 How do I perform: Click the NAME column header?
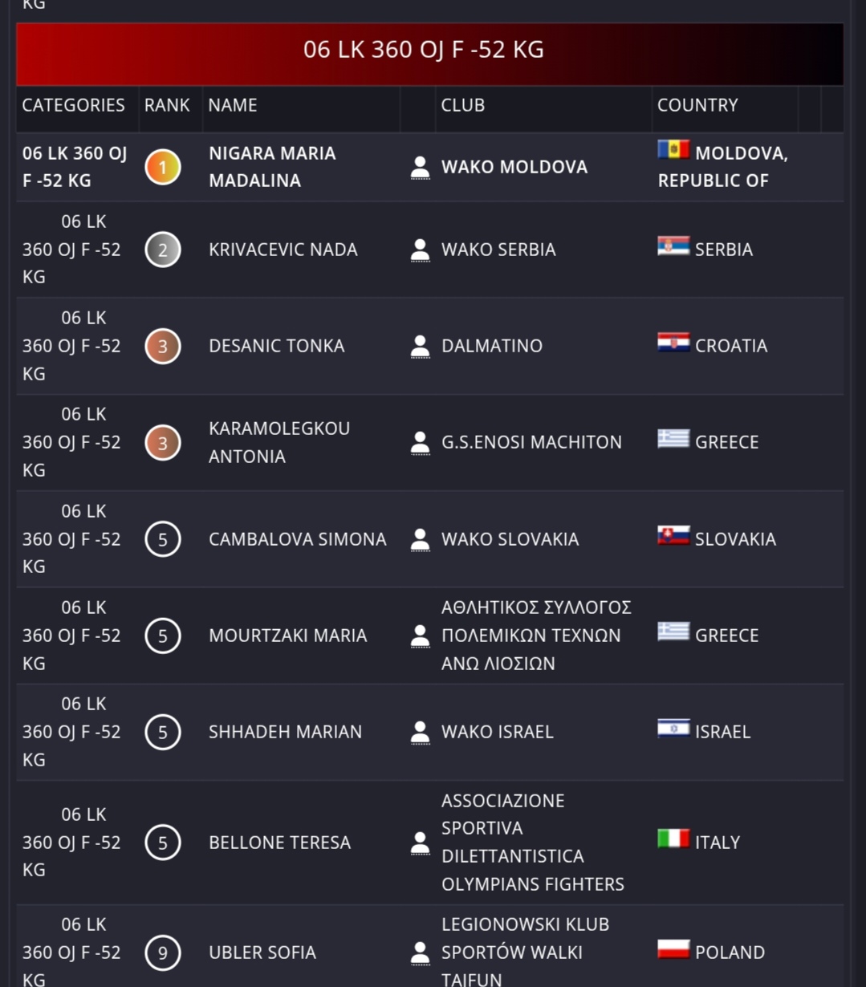(233, 105)
